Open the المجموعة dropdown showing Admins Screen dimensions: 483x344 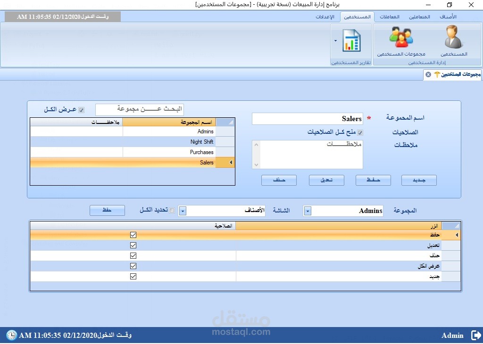(308, 211)
